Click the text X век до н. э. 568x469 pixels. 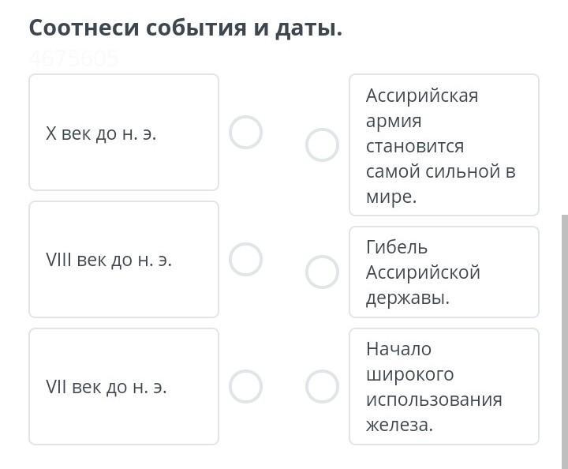tap(101, 133)
